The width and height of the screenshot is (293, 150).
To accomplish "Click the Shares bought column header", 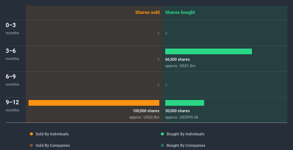I will pyautogui.click(x=180, y=12).
